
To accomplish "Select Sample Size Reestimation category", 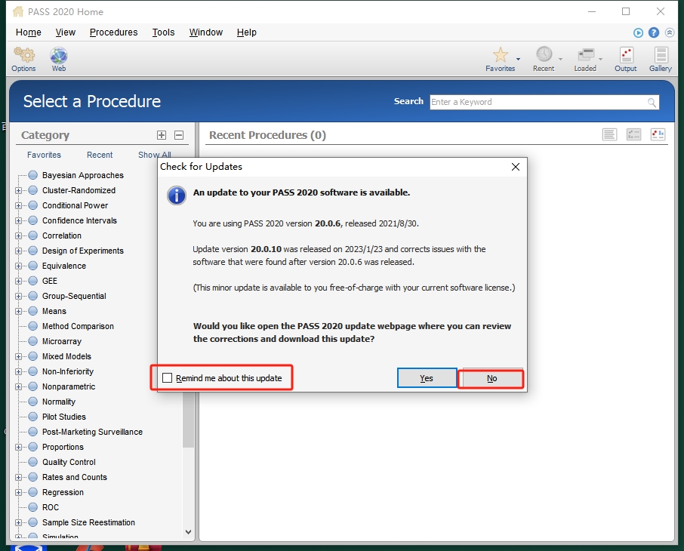I will click(x=88, y=522).
